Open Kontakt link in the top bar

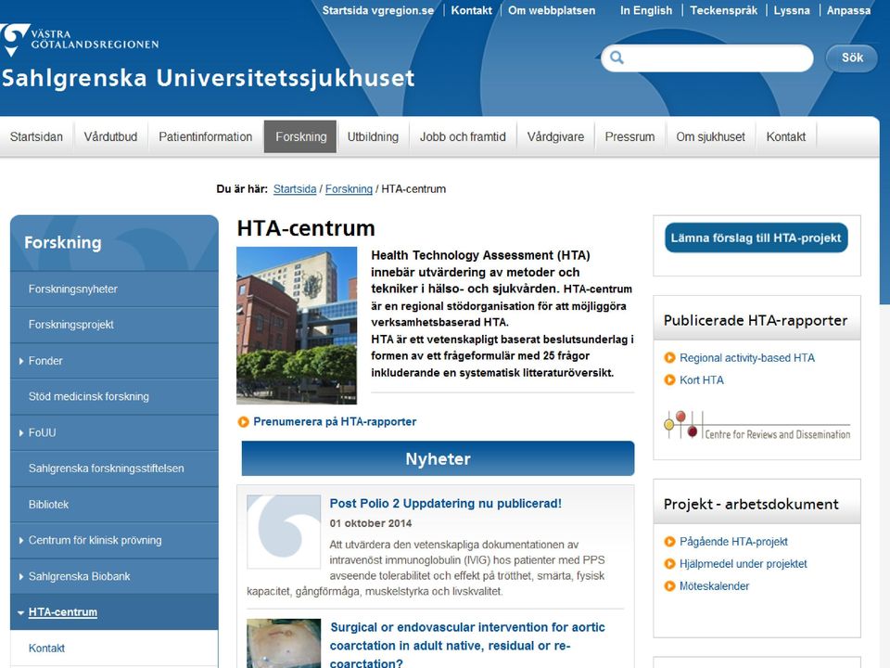[x=471, y=10]
